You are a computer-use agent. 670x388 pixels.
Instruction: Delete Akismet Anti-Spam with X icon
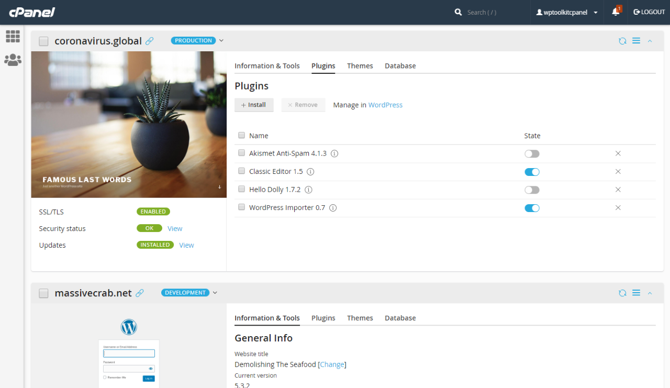(618, 153)
